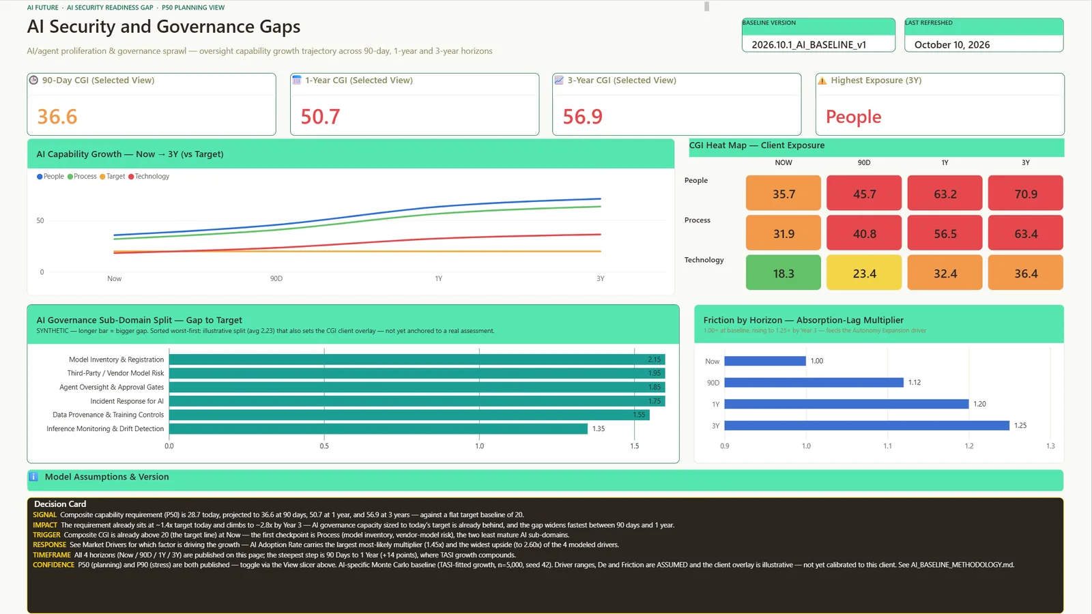Viewport: 1092px width, 614px height.
Task: Click the RESPONSE label in Decision Card
Action: 50,545
